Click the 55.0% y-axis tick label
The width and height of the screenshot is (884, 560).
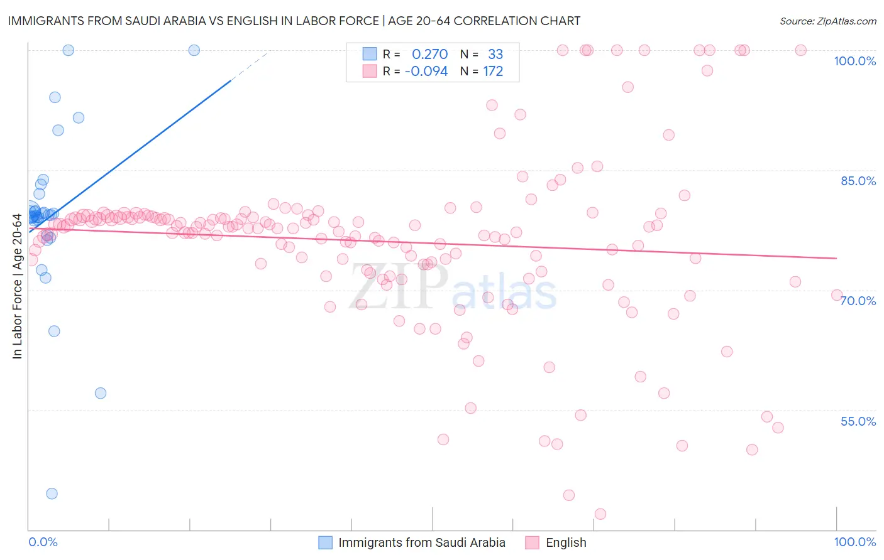click(858, 421)
